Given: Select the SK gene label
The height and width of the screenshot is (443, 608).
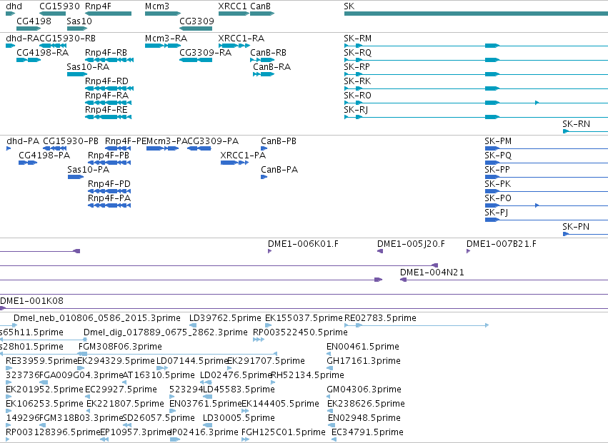Looking at the screenshot, I should click(x=349, y=6).
